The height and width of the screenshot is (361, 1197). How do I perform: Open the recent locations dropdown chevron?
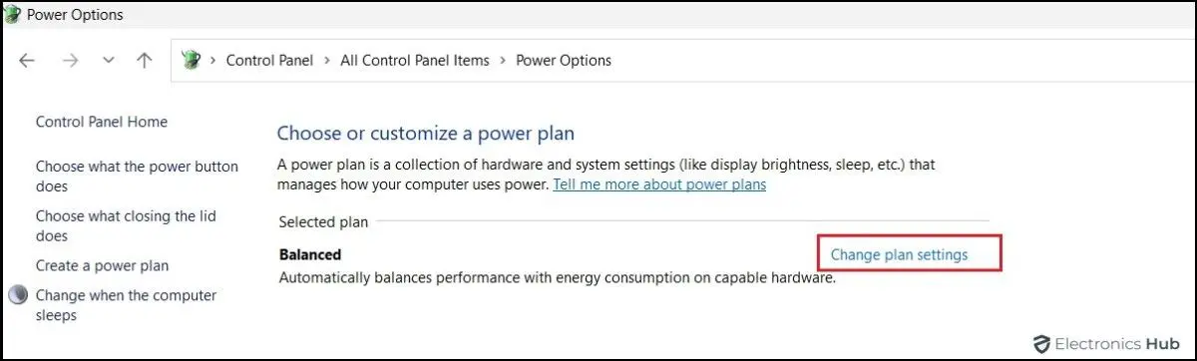(109, 60)
